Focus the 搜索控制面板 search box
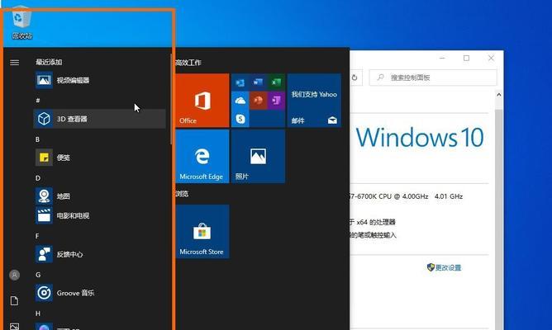 click(x=433, y=78)
